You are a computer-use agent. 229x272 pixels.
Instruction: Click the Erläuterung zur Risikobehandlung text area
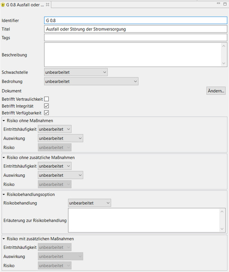pos(147,220)
